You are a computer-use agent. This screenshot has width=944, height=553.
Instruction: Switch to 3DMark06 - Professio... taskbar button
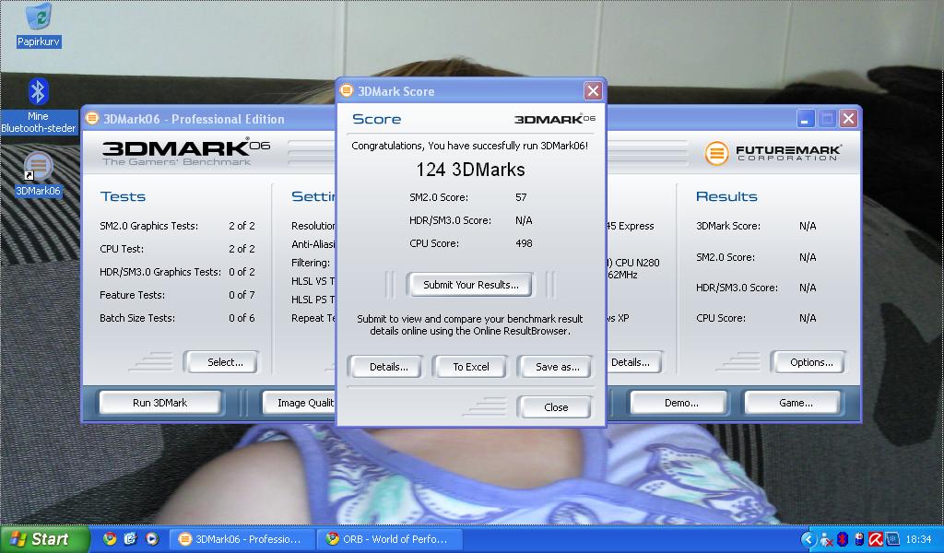[x=242, y=539]
